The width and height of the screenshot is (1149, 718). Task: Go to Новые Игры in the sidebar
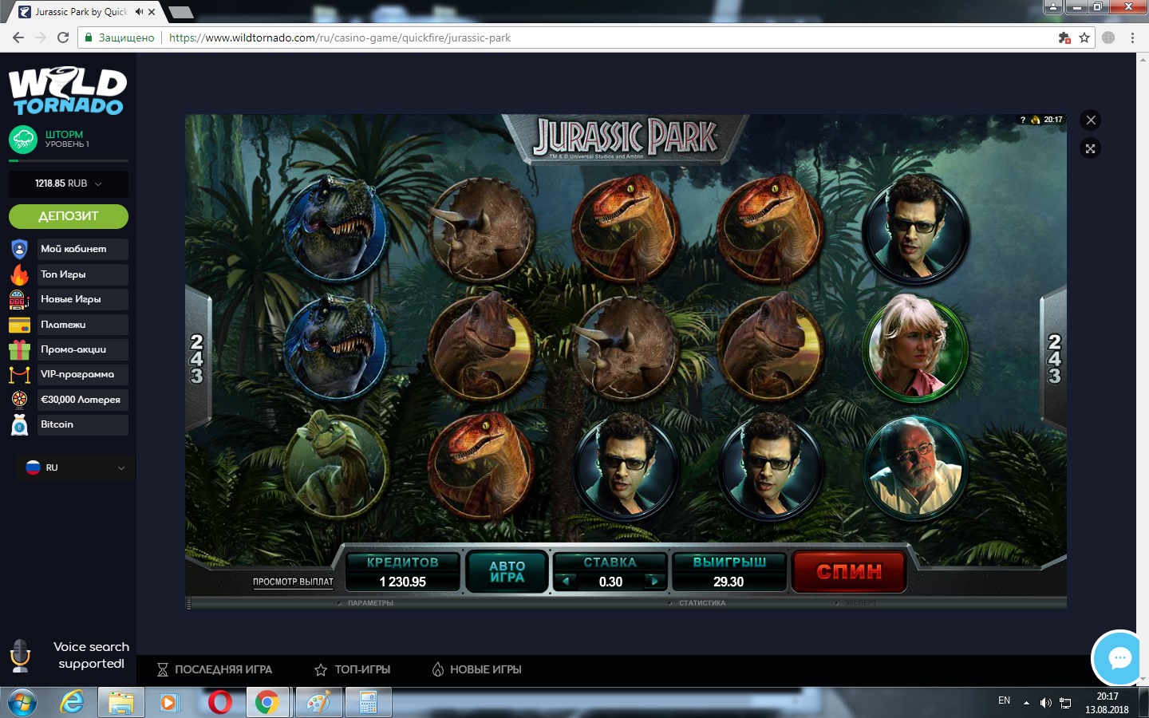coord(82,299)
